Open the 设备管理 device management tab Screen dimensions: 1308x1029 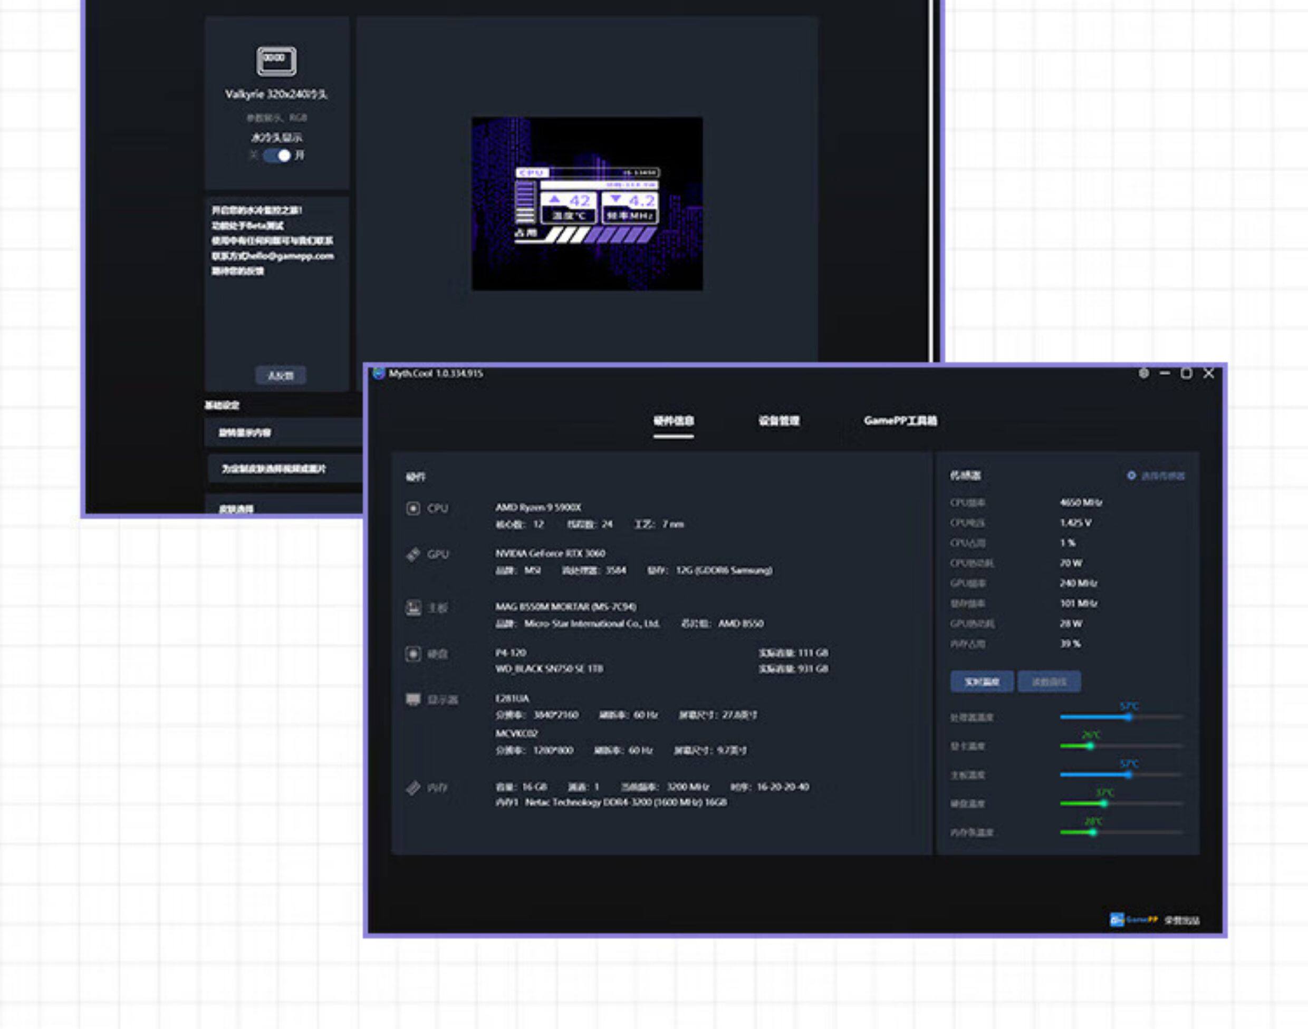779,421
